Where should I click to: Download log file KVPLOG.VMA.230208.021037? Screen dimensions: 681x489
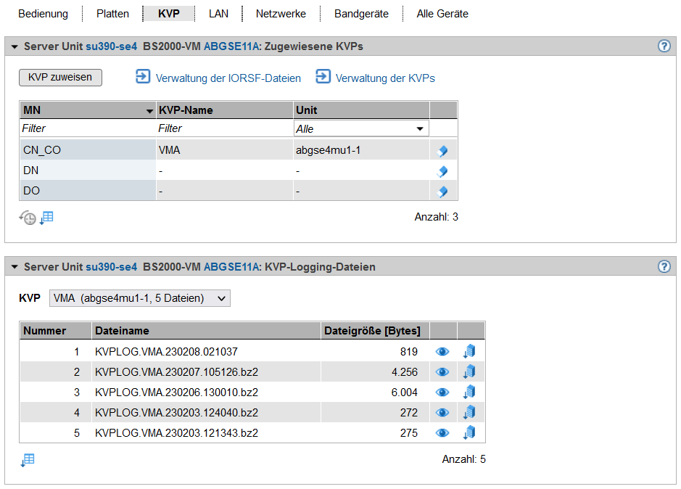click(469, 352)
